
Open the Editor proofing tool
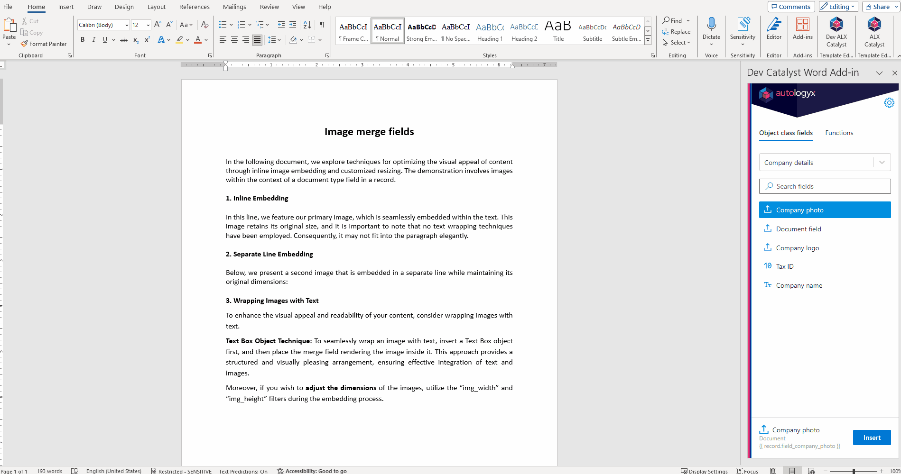(x=774, y=29)
